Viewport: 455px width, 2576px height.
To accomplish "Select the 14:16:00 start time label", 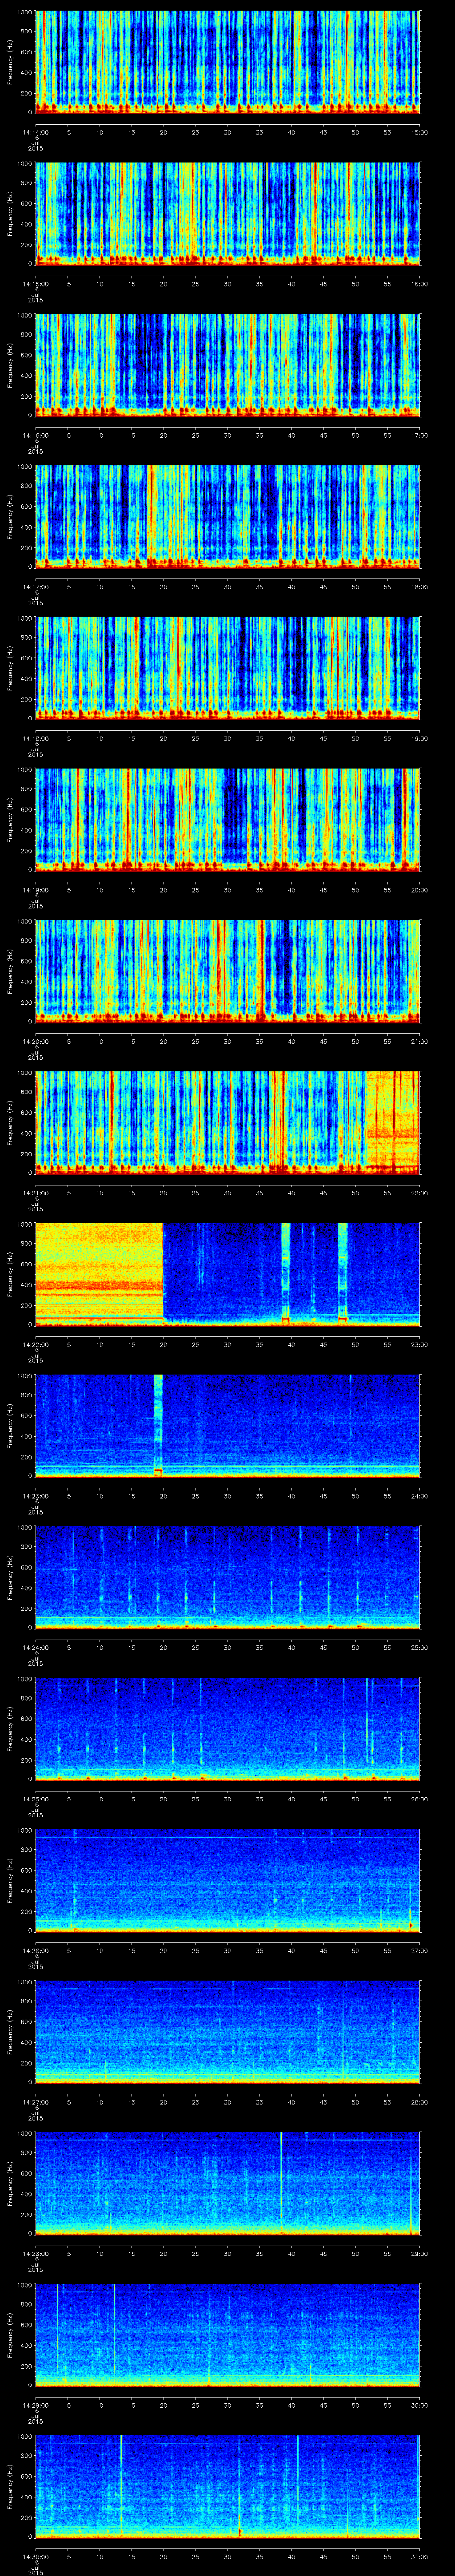I will pyautogui.click(x=35, y=435).
